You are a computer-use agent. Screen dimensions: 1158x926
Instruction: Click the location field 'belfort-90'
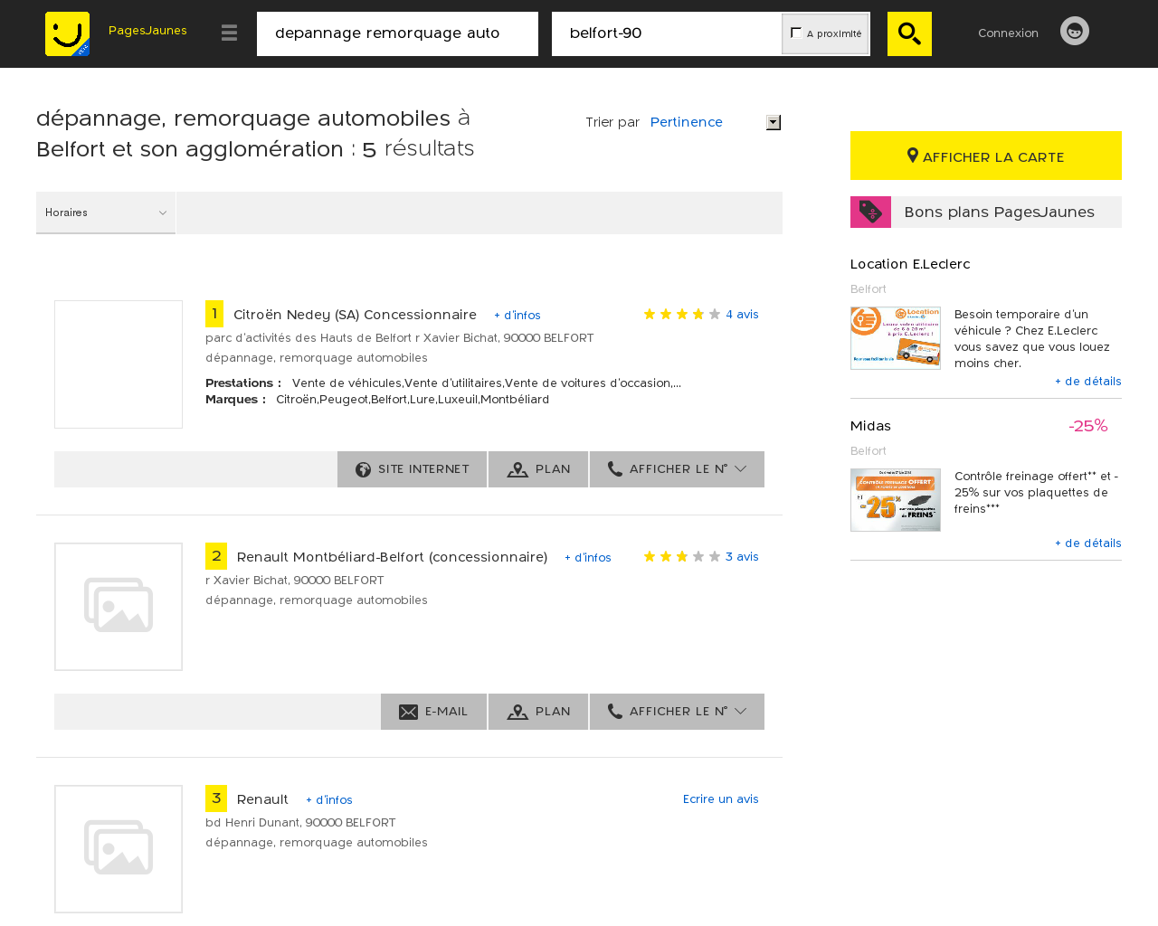(x=667, y=33)
